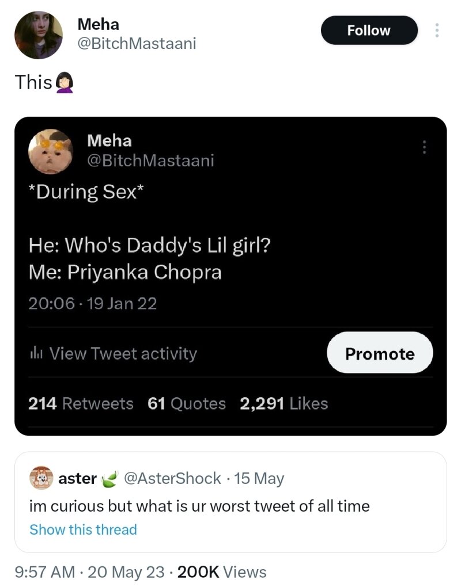
Task: Click the Promote button
Action: point(380,353)
